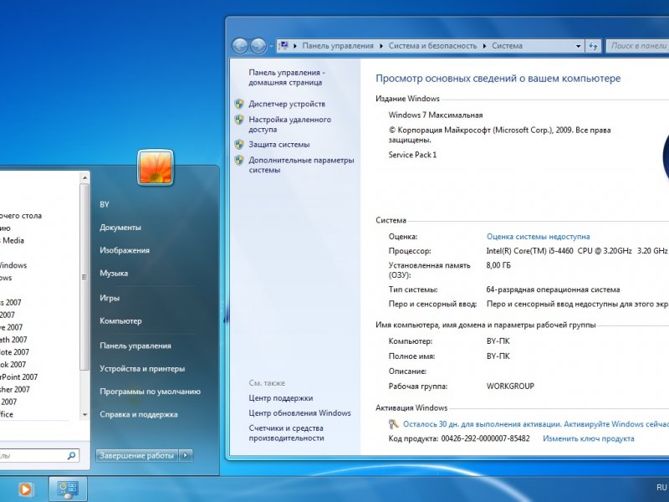Click the Изменить ключ продукта link

coord(589,438)
